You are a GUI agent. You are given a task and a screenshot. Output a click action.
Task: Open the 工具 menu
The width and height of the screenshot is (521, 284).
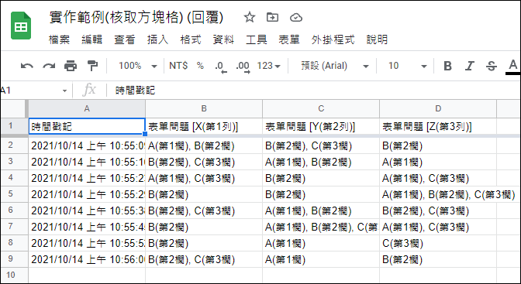256,39
